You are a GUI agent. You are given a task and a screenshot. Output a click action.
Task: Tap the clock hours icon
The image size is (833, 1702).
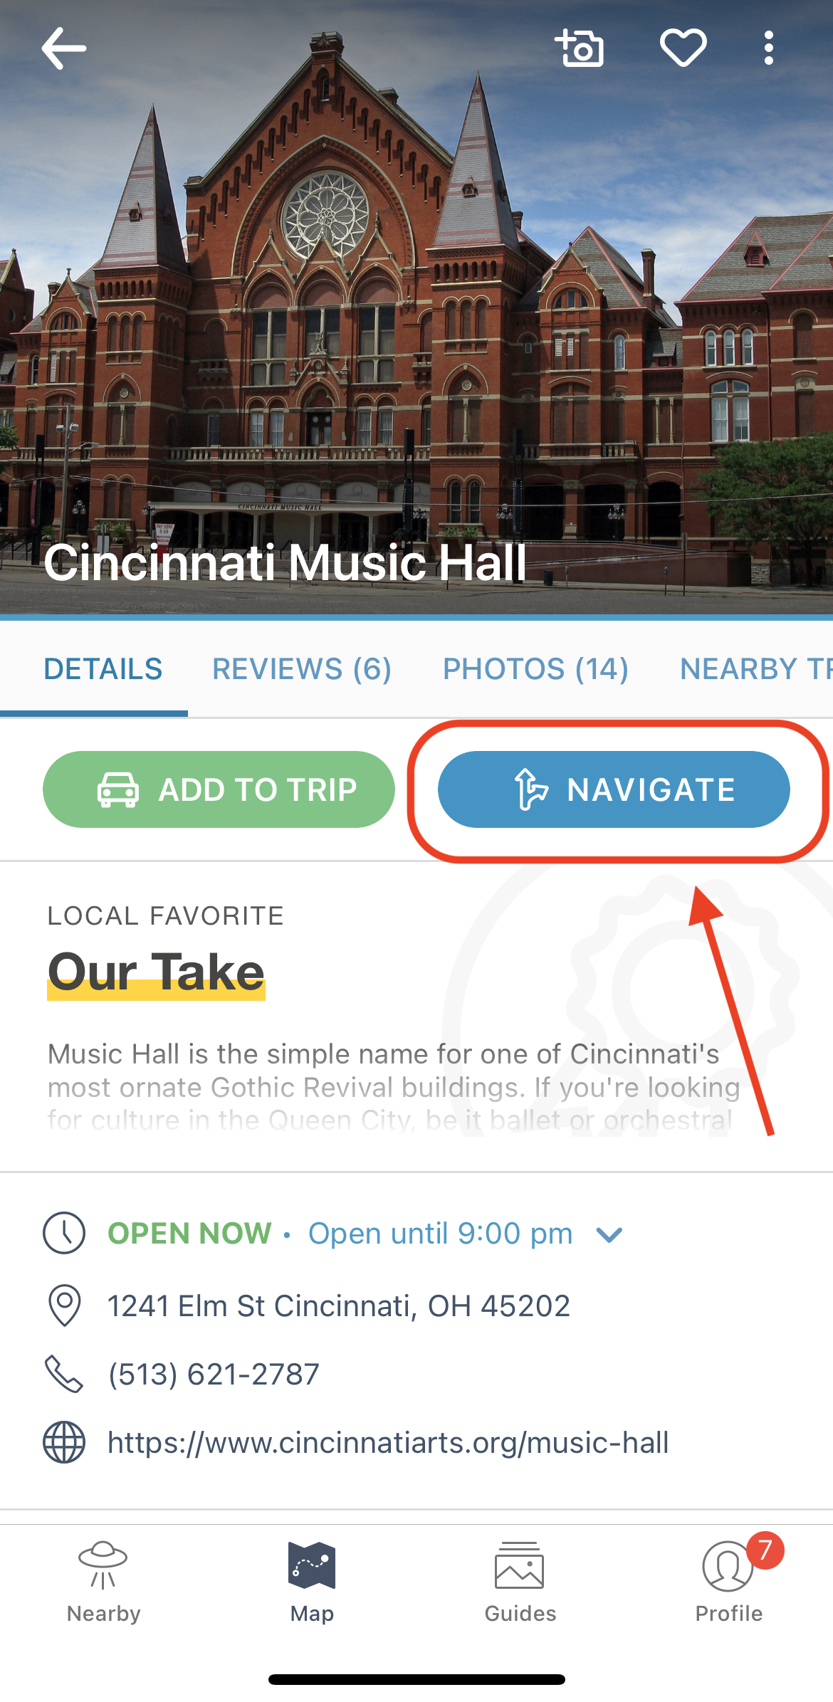click(64, 1233)
